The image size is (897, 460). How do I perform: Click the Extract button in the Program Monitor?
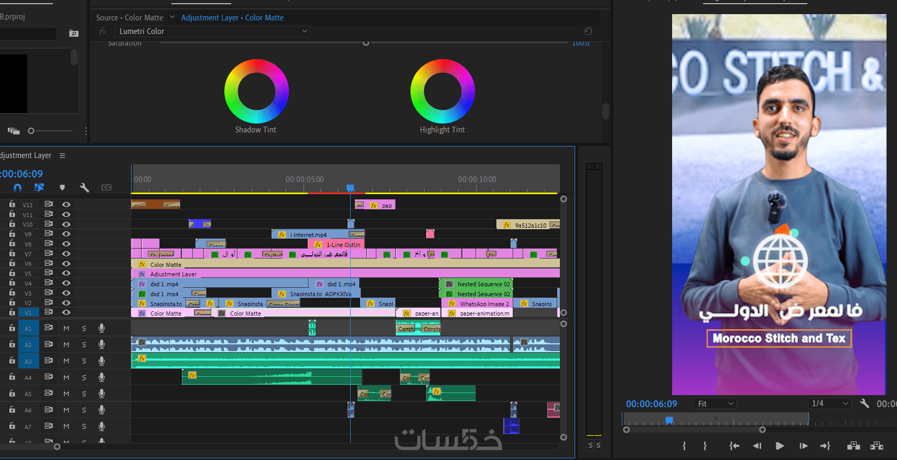tap(877, 446)
